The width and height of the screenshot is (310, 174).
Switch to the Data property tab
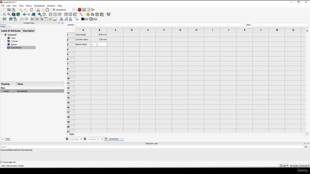click(x=8, y=139)
